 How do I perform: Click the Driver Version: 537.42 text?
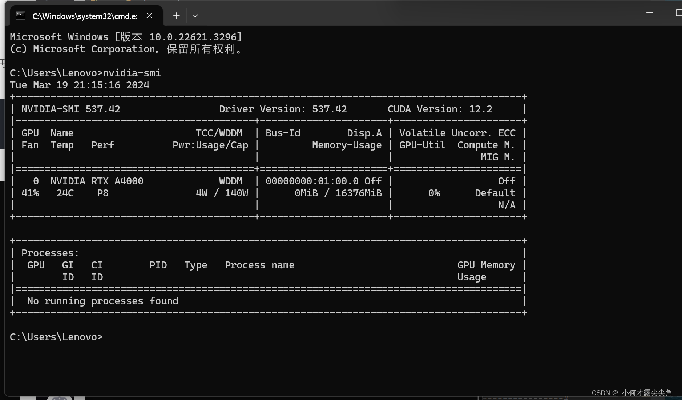click(x=283, y=109)
